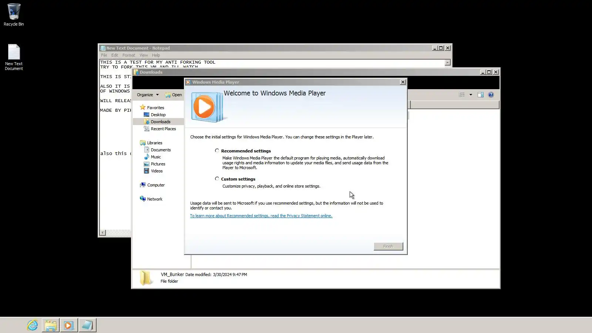Open Notepad Edit menu
This screenshot has width=592, height=333.
point(115,55)
